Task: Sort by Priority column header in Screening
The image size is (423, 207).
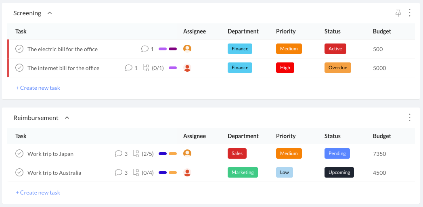Action: point(286,31)
